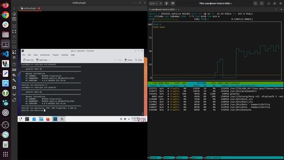This screenshot has width=284, height=160.
Task: Toggle fullscreen mode in remote viewer sidebar
Action: pyautogui.click(x=14, y=32)
